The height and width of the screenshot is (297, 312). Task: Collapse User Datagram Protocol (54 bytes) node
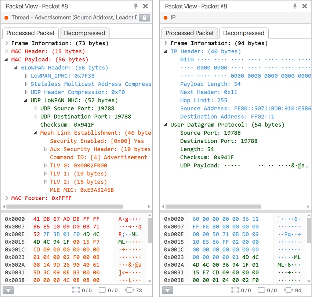coord(165,125)
